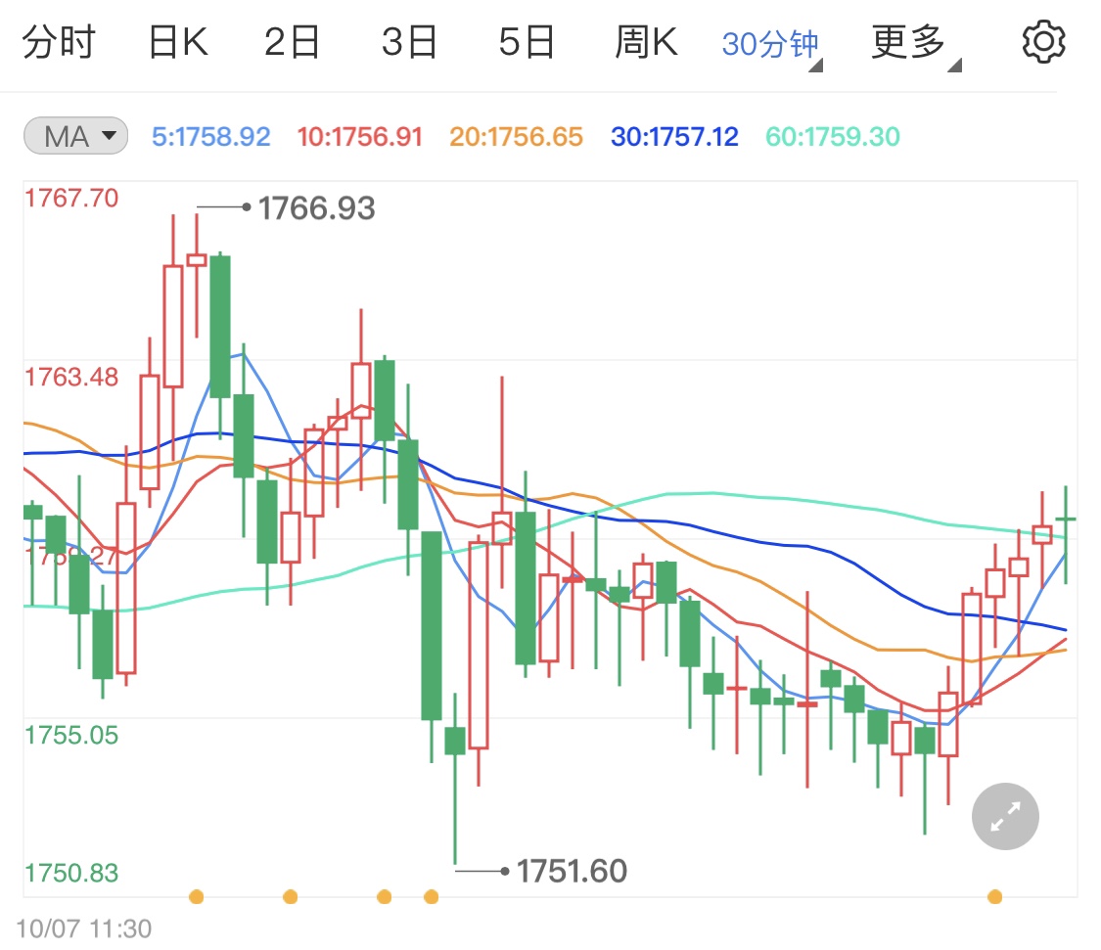
Task: Click the first orange event dot
Action: pos(197,896)
